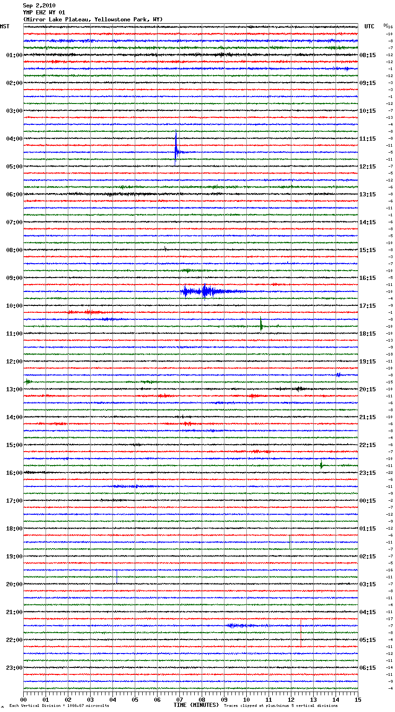Screen dimensions: 395x712
Task: Click the 06:15 UTC row label
Action: point(368,668)
